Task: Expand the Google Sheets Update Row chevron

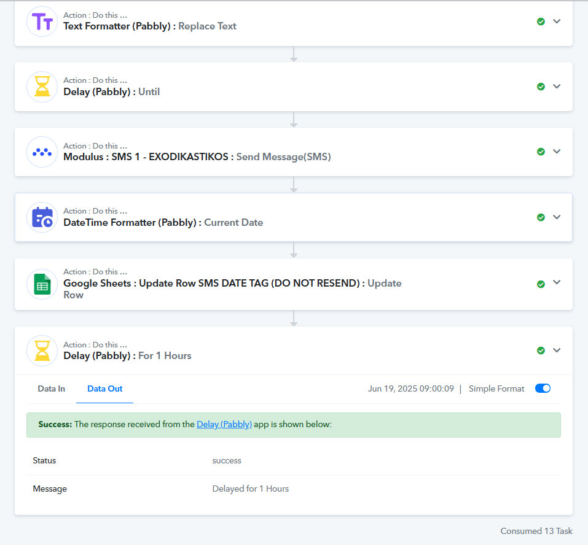Action: tap(557, 282)
